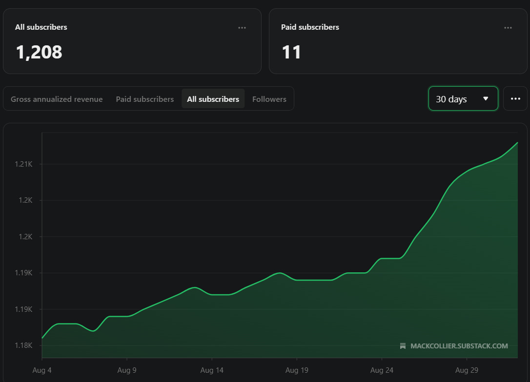The image size is (530, 382).
Task: Open the 30 days range dropdown
Action: click(463, 98)
